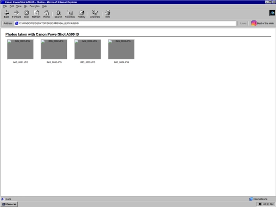
Task: Open the IMG_0004.JPG thumbnail
Action: pyautogui.click(x=121, y=50)
